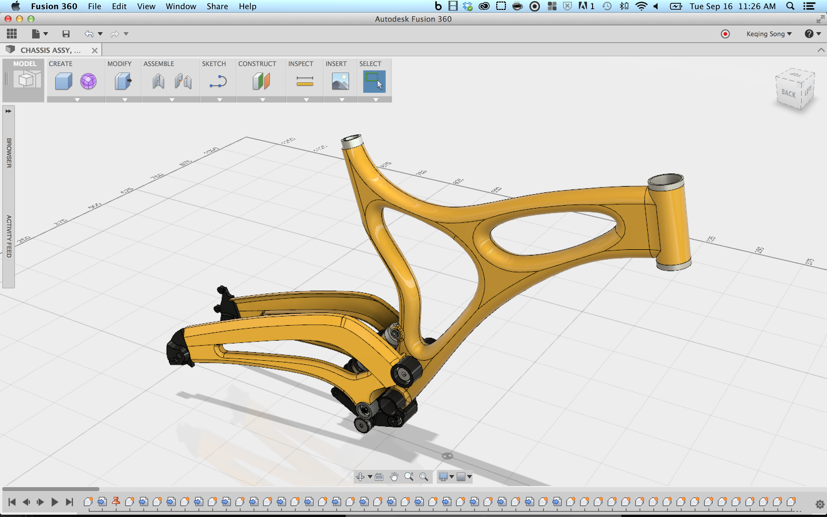Select the Create Box tool icon
The width and height of the screenshot is (827, 517).
click(63, 81)
